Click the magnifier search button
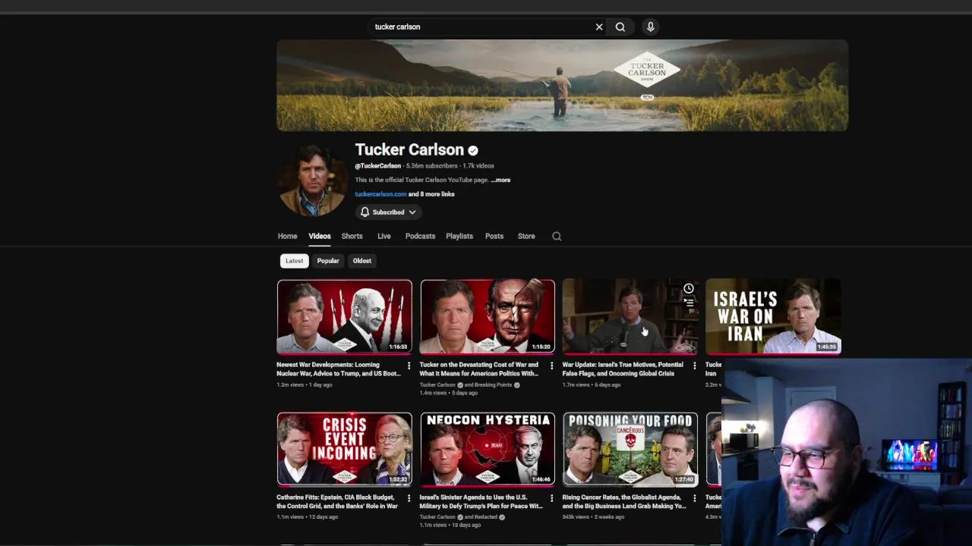This screenshot has height=546, width=972. pos(620,27)
